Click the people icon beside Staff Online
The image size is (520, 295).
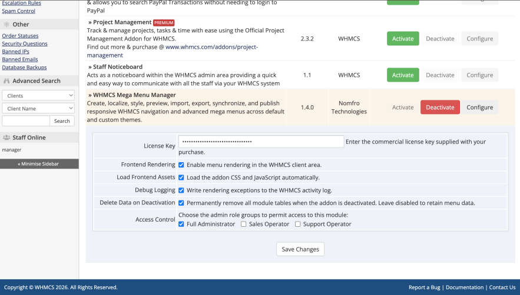tap(6, 138)
